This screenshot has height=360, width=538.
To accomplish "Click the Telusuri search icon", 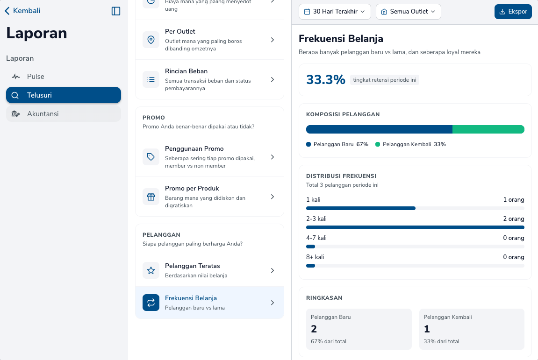I will pos(15,95).
